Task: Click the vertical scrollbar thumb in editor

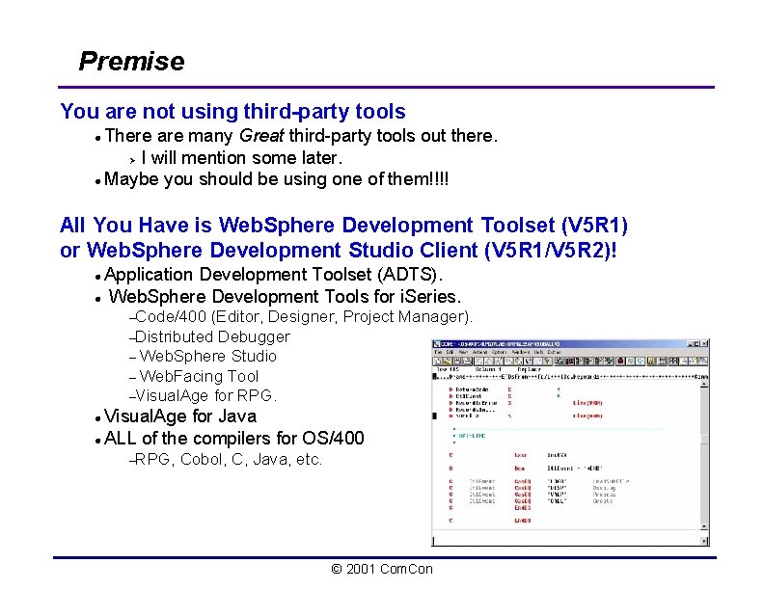Action: pos(704,439)
